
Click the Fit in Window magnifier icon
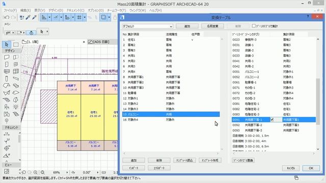pos(42,172)
